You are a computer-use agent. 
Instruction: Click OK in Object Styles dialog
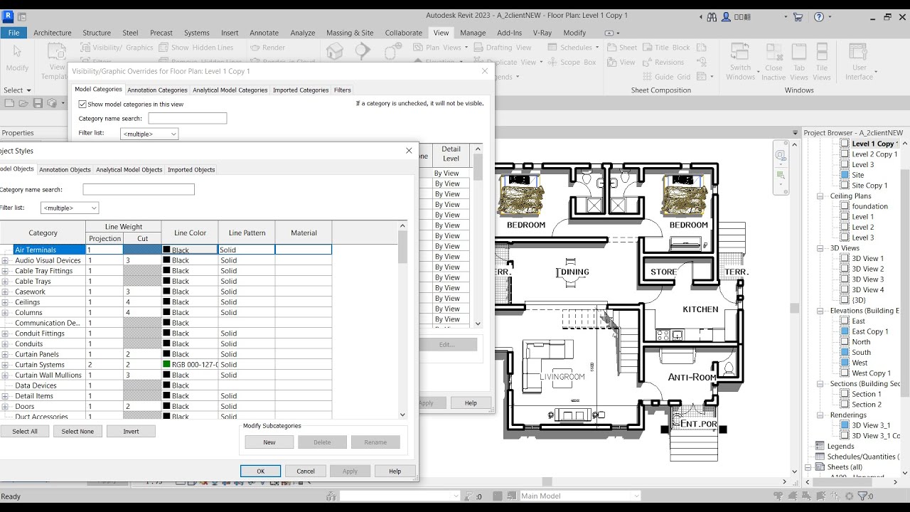click(x=260, y=471)
